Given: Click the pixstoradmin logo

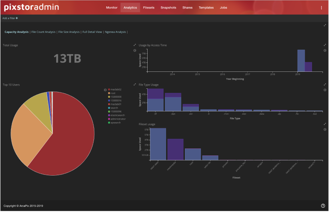Looking at the screenshot, I should [x=32, y=7].
